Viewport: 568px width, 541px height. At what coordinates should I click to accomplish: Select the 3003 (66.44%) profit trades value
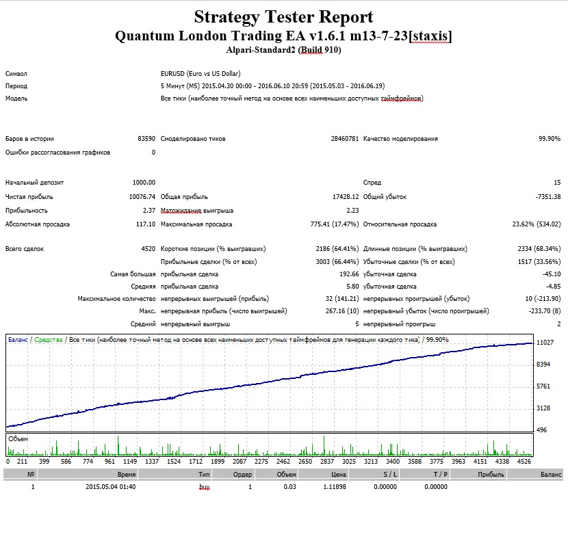pos(337,262)
